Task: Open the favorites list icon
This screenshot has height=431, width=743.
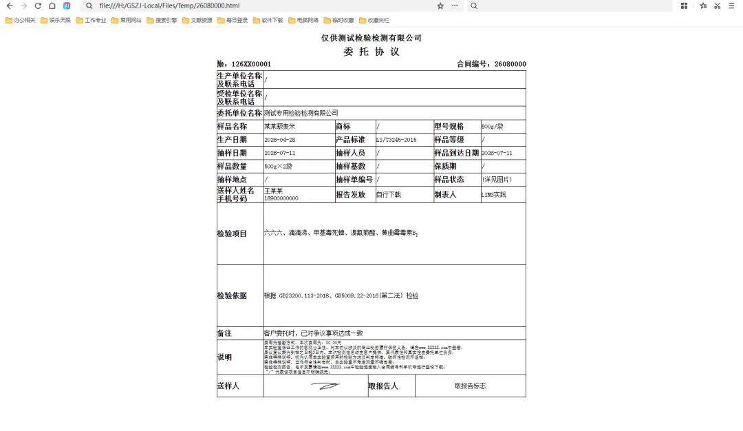Action: tap(703, 6)
